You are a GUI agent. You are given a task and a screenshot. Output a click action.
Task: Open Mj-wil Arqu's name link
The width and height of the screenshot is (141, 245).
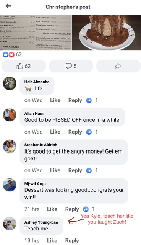coord(35,184)
